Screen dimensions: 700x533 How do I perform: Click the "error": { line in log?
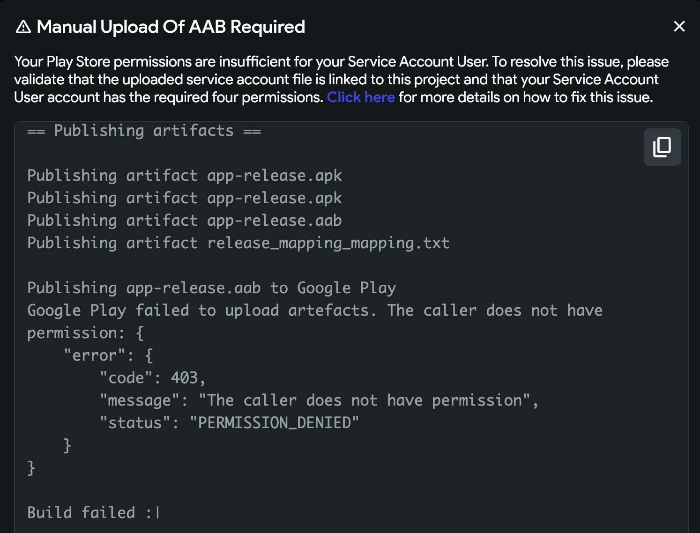pos(108,355)
